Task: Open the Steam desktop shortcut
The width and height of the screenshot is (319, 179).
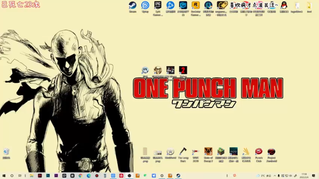Action: point(133,7)
